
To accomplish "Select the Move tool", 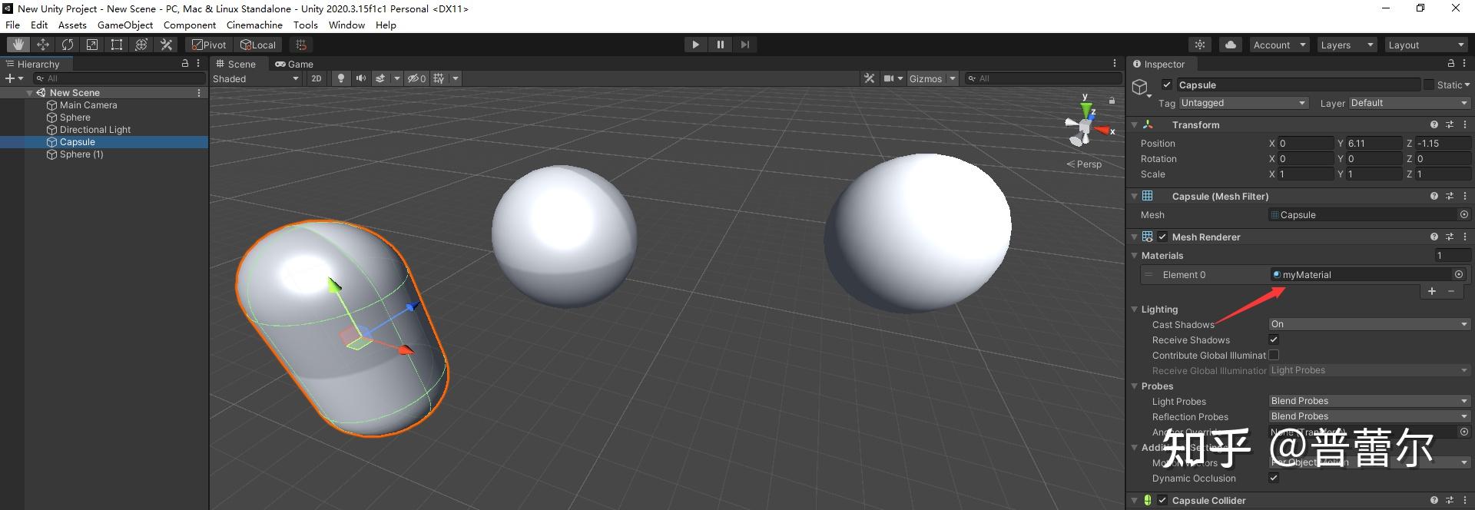I will click(x=43, y=45).
